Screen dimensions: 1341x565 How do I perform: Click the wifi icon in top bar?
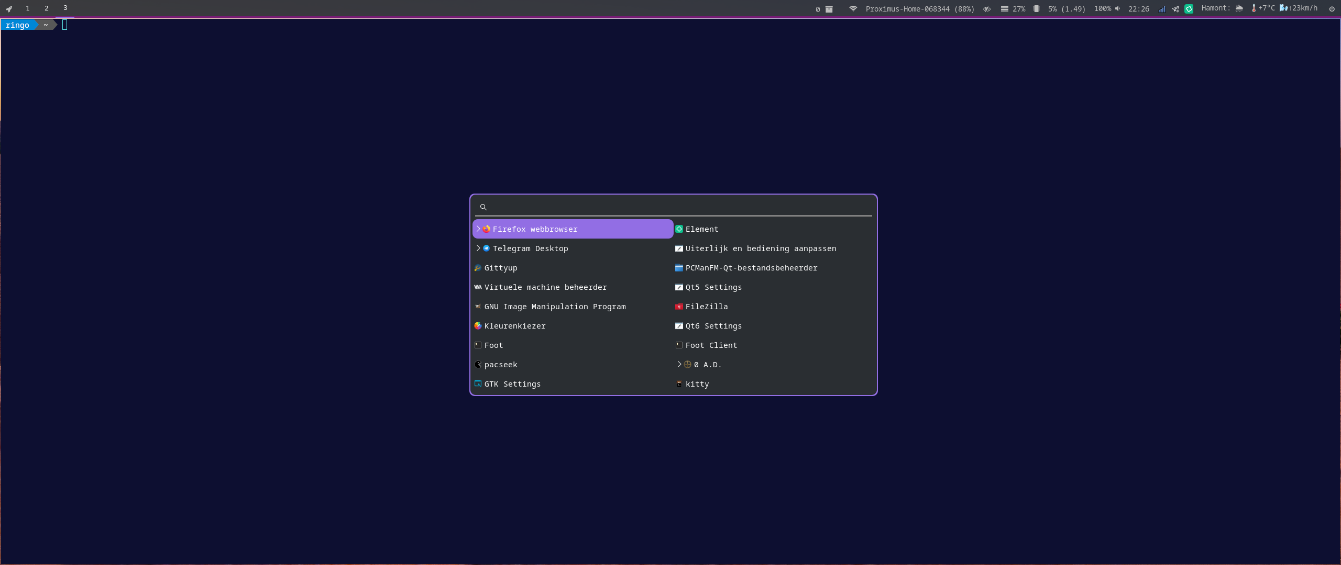[853, 9]
